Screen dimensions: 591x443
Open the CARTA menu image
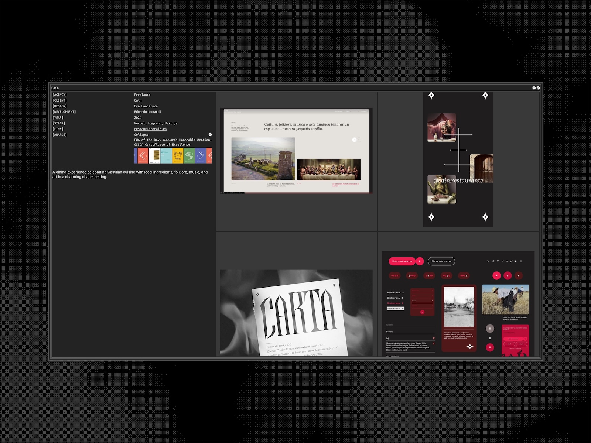[296, 312]
